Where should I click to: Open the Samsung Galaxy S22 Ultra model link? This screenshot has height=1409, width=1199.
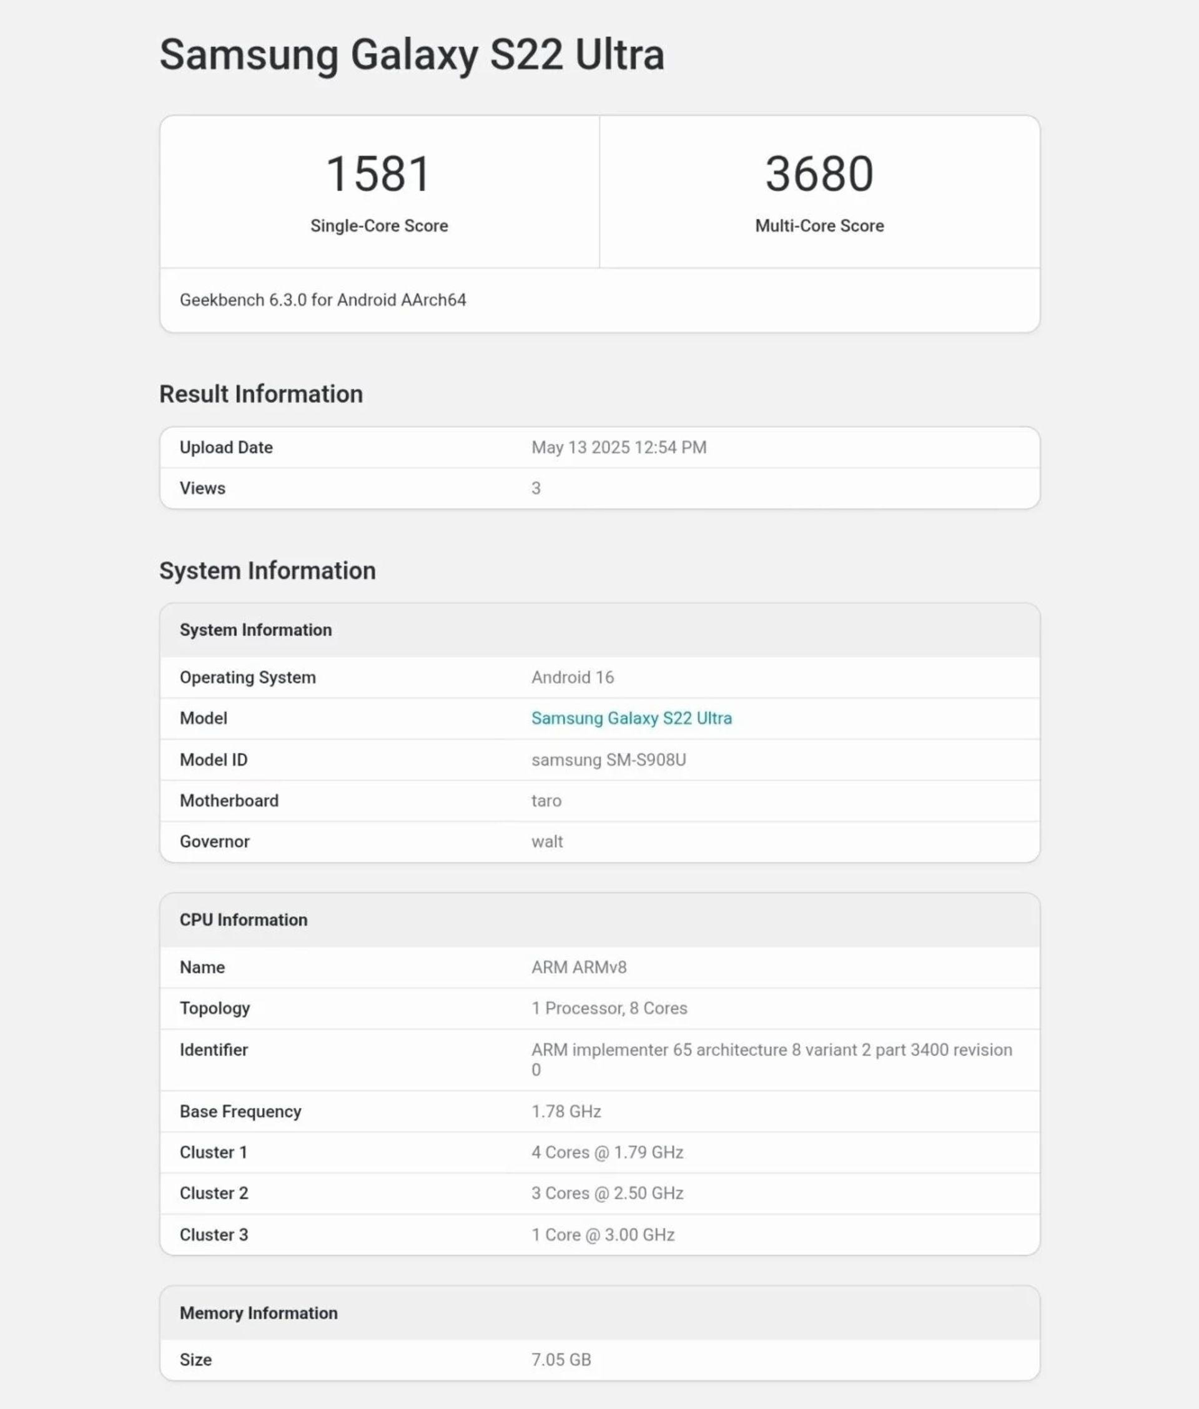631,718
